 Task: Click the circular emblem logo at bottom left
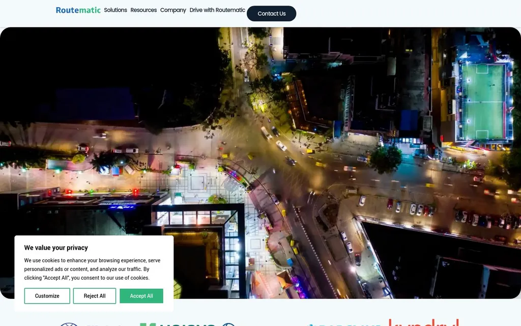69,324
